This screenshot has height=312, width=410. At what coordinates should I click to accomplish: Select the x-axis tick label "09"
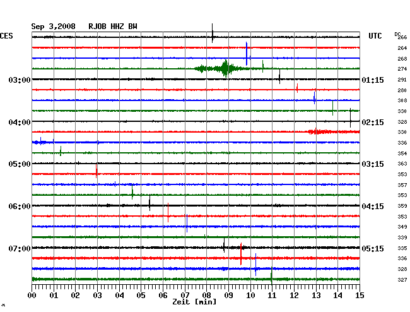[228, 295]
